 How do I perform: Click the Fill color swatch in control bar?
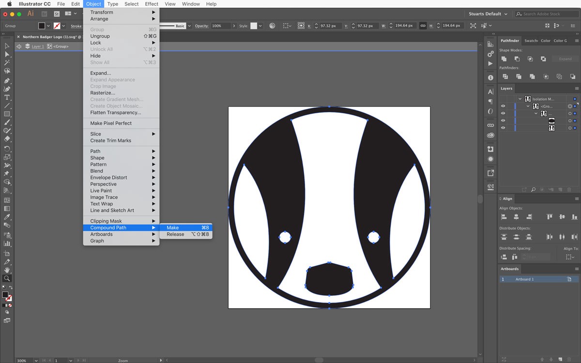tap(42, 26)
